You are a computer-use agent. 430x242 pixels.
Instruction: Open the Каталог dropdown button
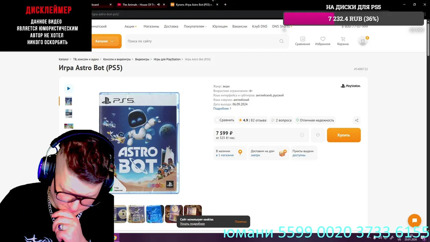[x=104, y=41]
